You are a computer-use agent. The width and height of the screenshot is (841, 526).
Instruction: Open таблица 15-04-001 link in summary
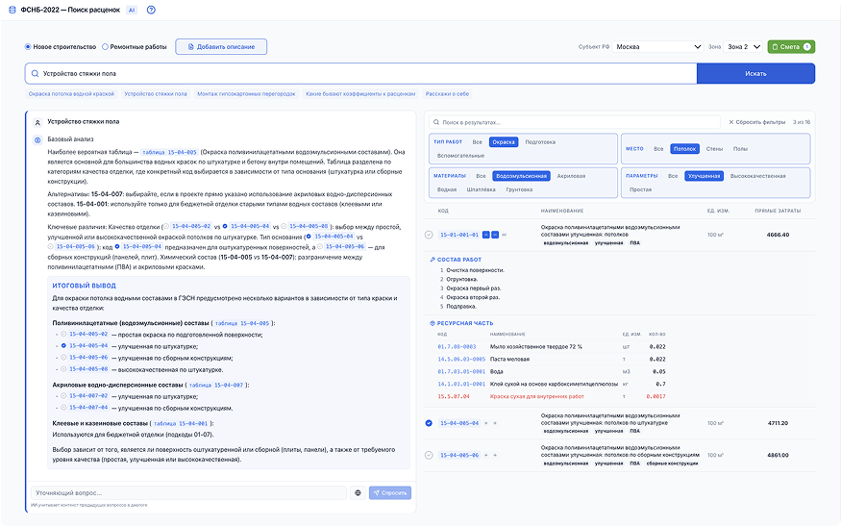click(181, 423)
